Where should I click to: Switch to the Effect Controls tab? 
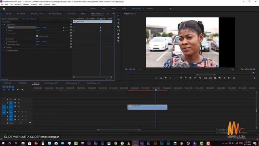tap(96, 14)
